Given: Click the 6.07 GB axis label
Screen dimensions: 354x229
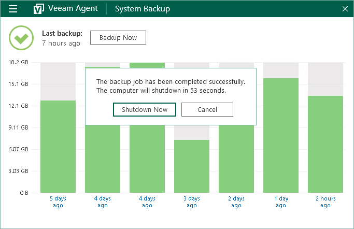Looking at the screenshot, I should [x=18, y=149].
